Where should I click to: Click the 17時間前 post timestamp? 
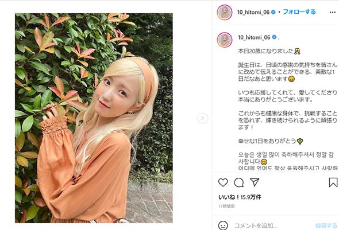[226, 206]
